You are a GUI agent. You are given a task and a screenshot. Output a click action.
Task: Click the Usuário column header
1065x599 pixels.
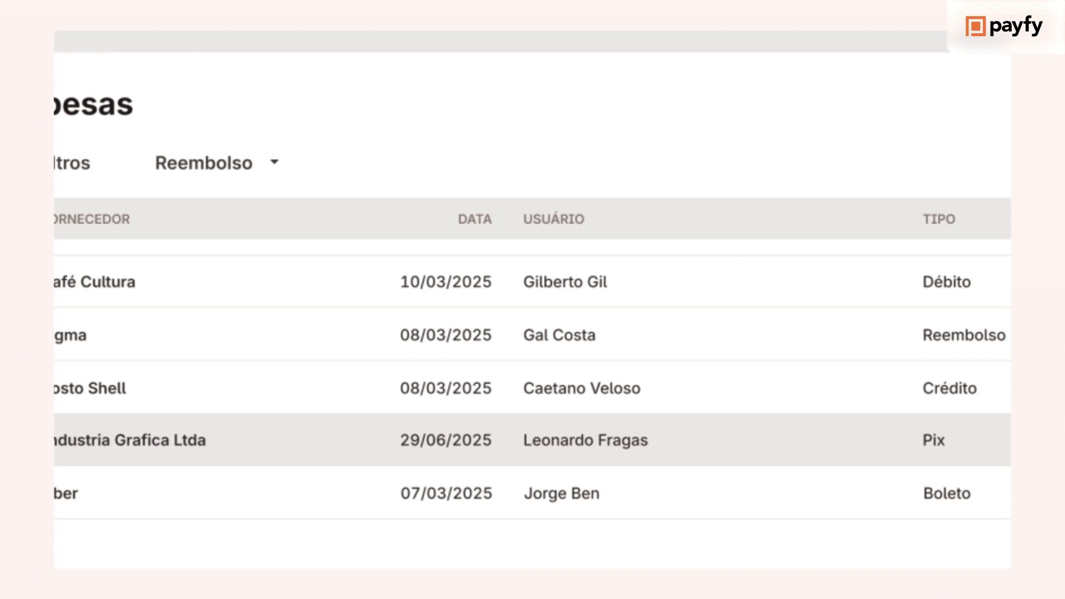[x=554, y=219]
